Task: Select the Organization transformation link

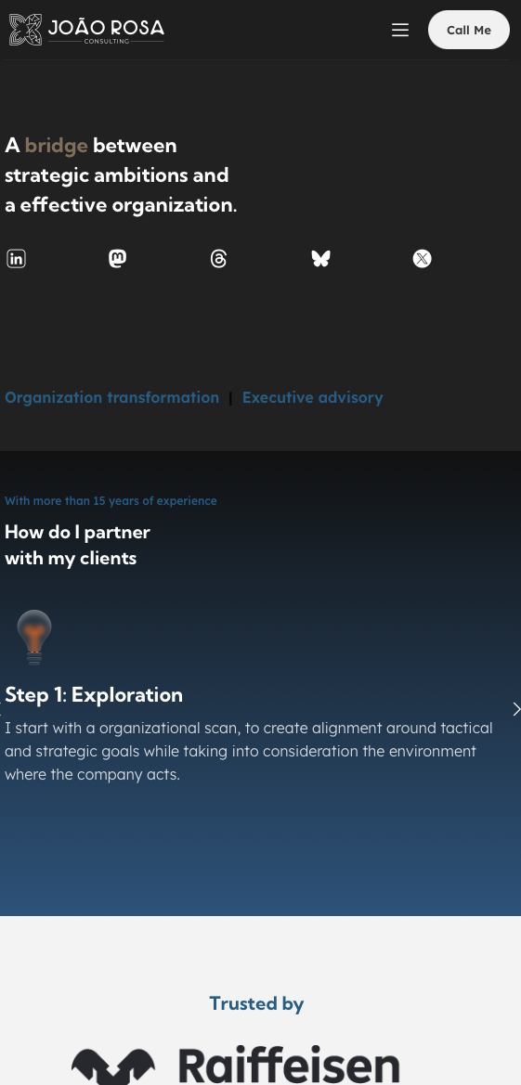Action: click(x=111, y=397)
